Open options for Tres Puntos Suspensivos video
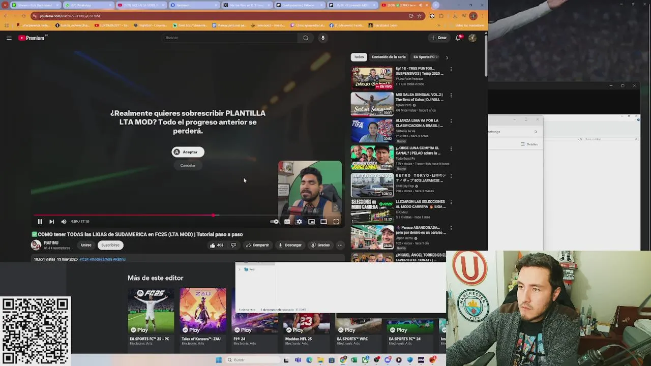 click(451, 69)
